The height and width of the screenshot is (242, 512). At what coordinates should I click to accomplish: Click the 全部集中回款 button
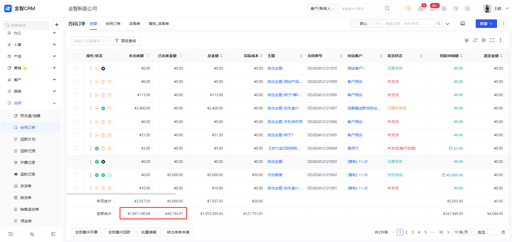click(x=119, y=232)
